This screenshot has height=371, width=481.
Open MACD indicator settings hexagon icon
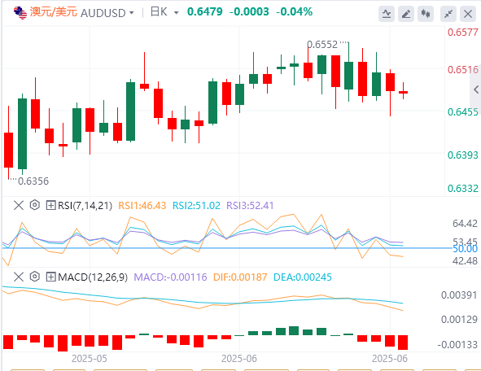35,277
